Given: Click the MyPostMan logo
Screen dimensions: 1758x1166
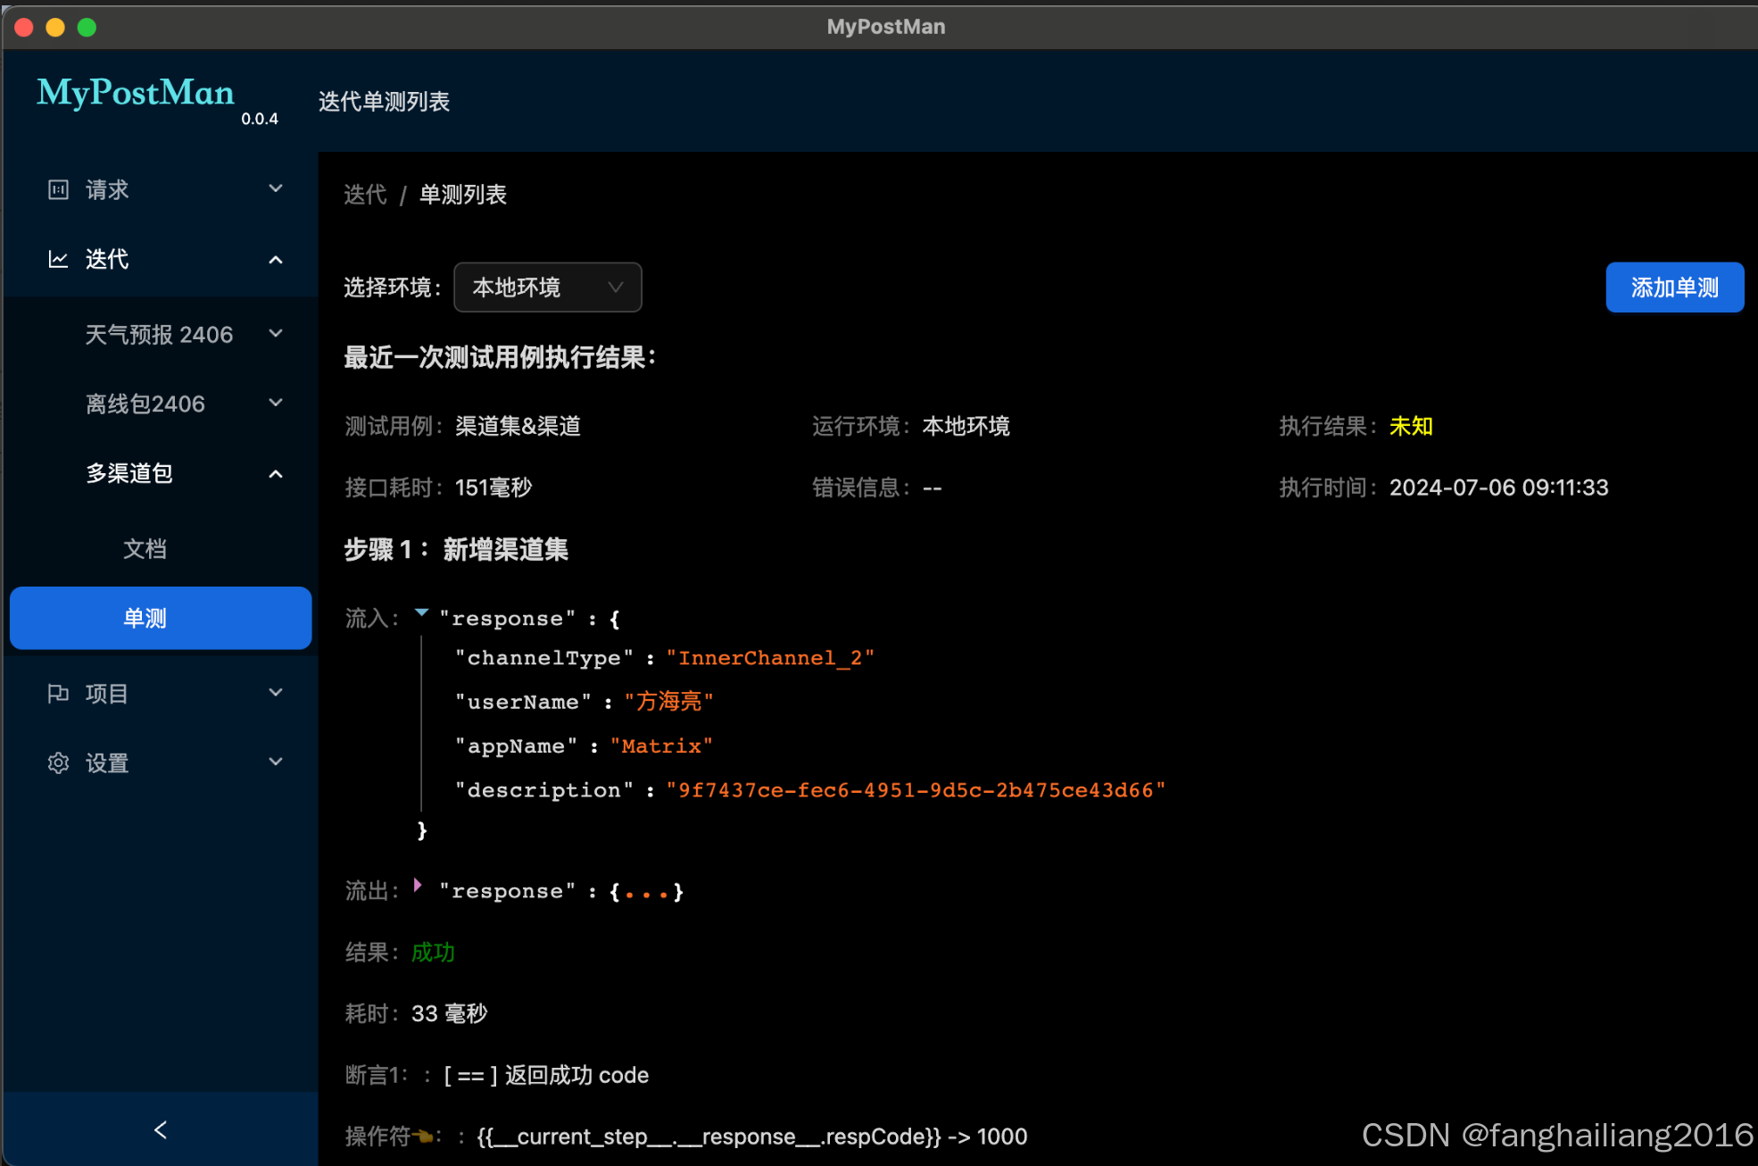Looking at the screenshot, I should 135,94.
